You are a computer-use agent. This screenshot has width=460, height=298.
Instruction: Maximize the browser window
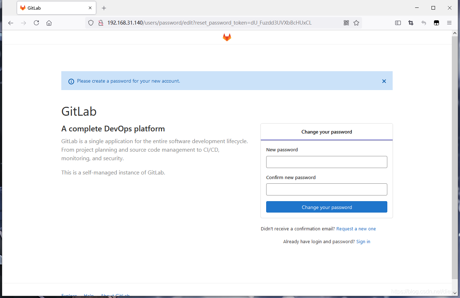(x=433, y=8)
